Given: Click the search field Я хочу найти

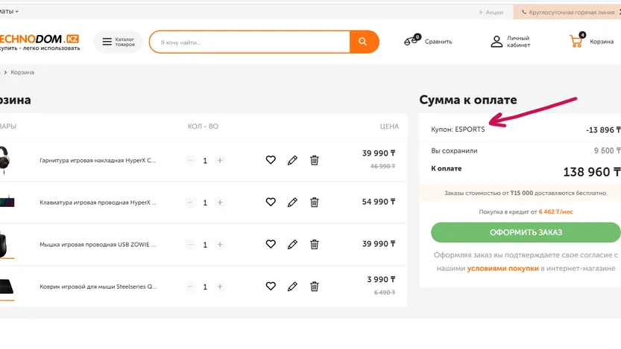Looking at the screenshot, I should [250, 42].
